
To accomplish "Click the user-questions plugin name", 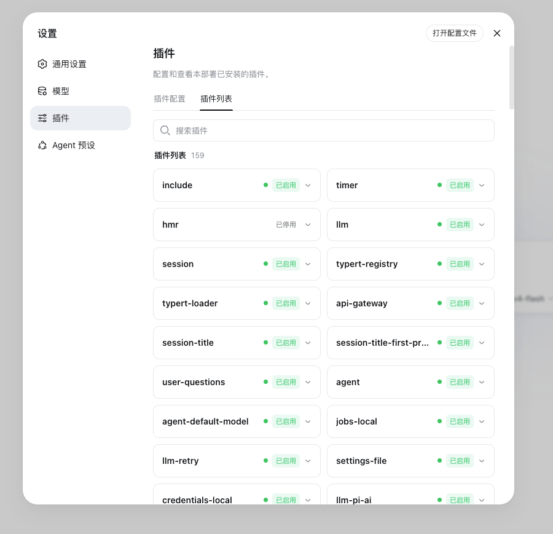I will pyautogui.click(x=194, y=382).
